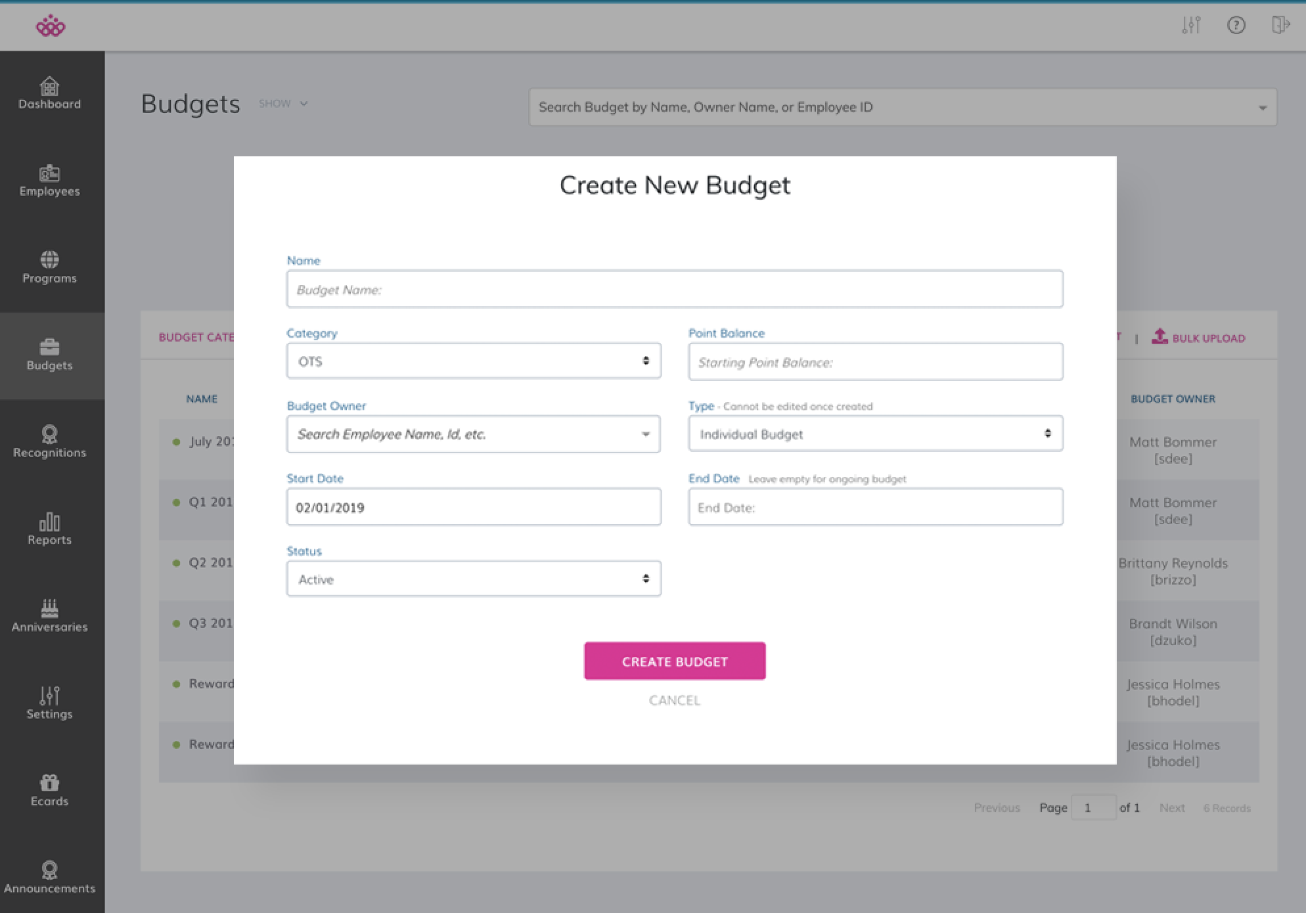Click the Reports bar chart icon
This screenshot has height=913, width=1306.
[49, 522]
